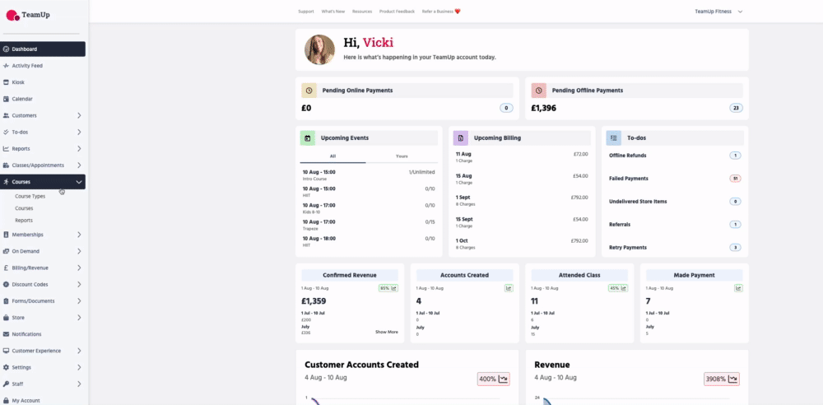The image size is (823, 405).
Task: Open chart icon in Made Payment card
Action: 738,288
